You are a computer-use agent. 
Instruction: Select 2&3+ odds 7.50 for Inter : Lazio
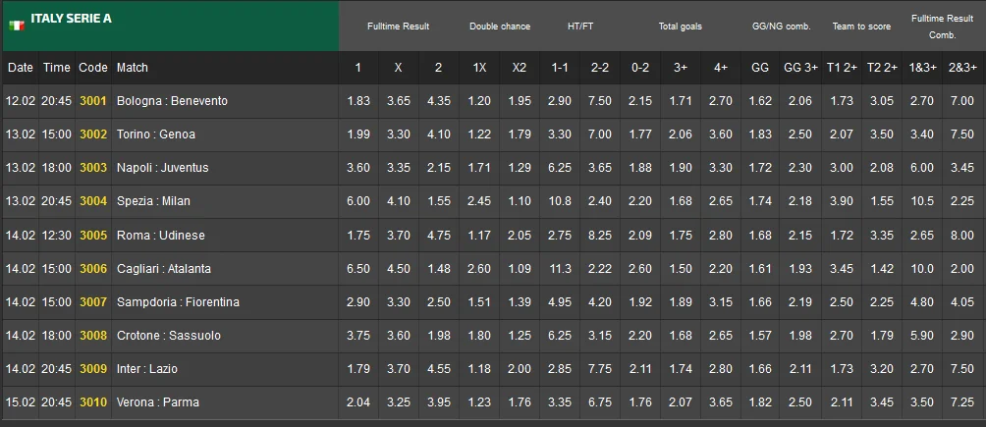point(962,369)
